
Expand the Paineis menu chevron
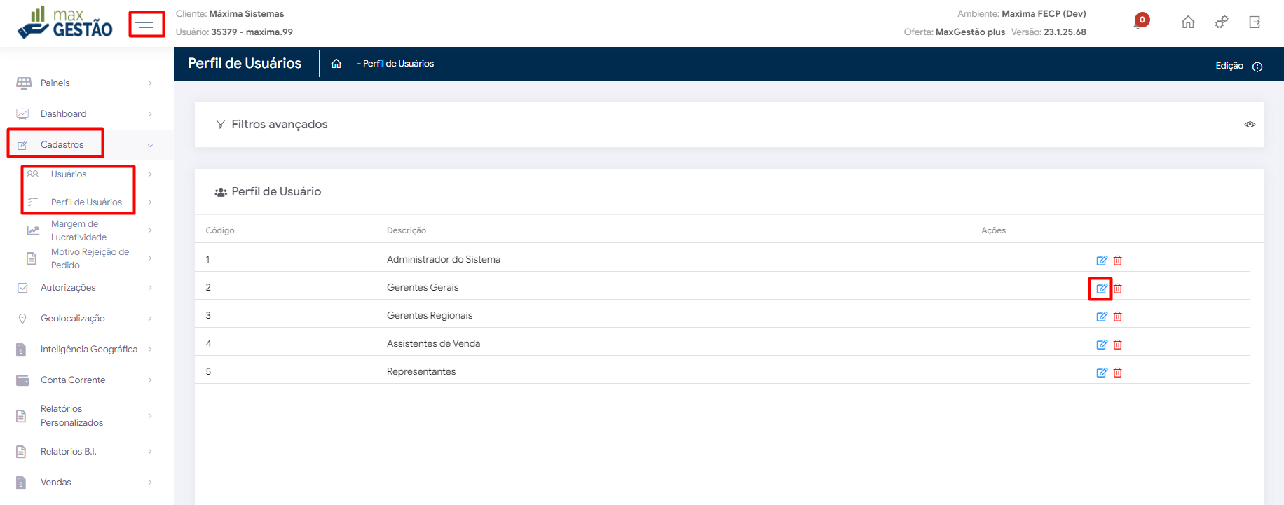150,83
